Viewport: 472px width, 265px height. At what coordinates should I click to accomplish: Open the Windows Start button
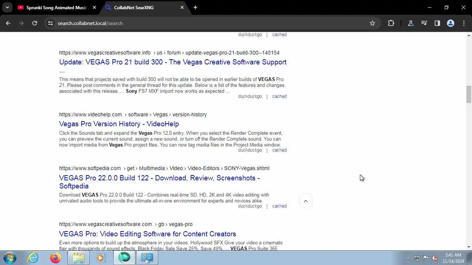[10, 258]
